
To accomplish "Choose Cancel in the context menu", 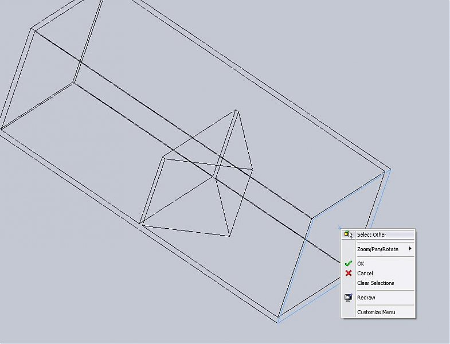I will tap(378, 273).
